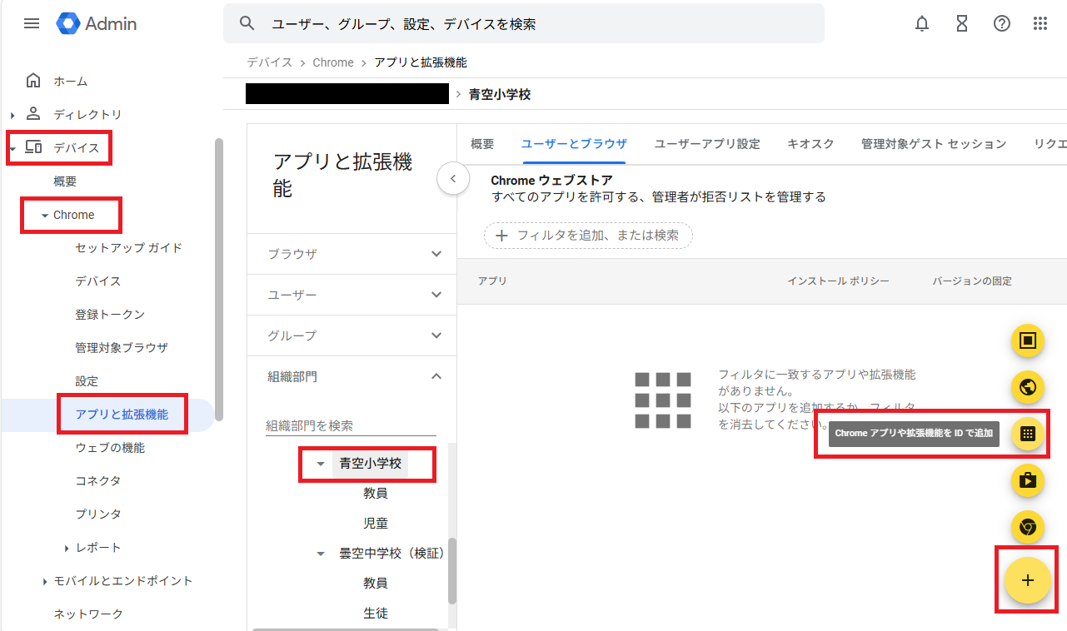Viewport: 1067px width, 631px height.
Task: Click the add from Google Play button
Action: (1028, 480)
